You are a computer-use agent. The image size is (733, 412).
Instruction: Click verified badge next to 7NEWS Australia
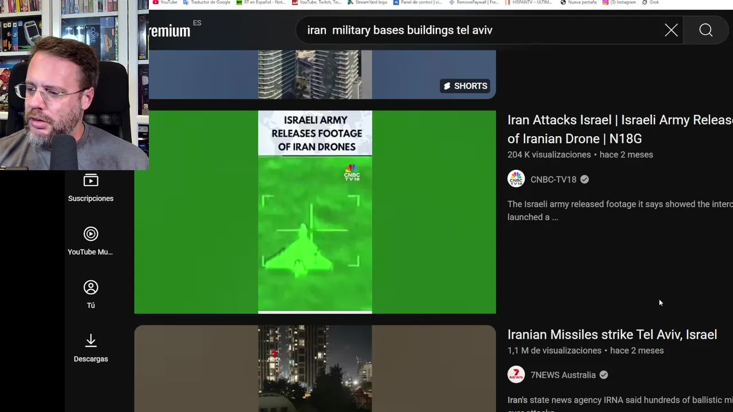click(x=604, y=375)
